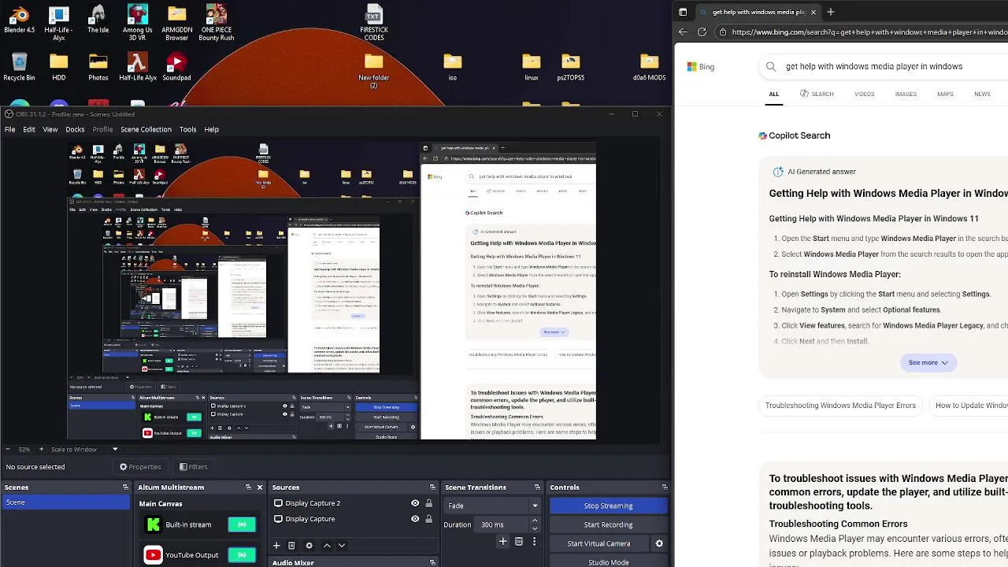The image size is (1008, 567).
Task: Open the Scene Collection menu
Action: 146,129
